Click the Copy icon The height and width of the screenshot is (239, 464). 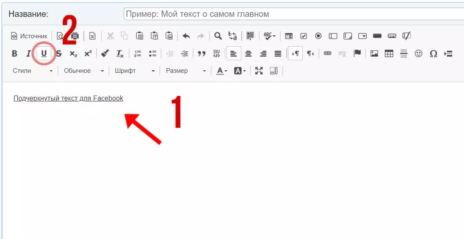(x=125, y=36)
